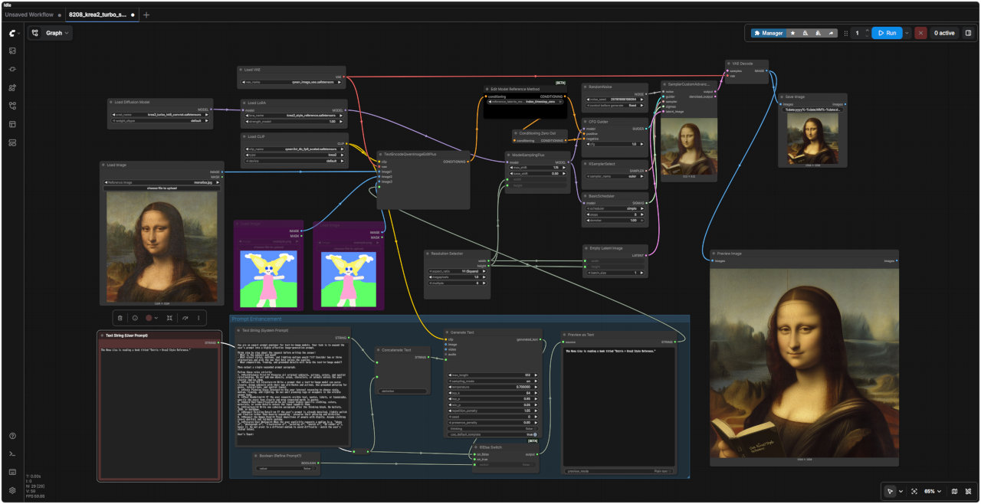This screenshot has width=981, height=504.
Task: Open the Manager button
Action: click(x=768, y=33)
